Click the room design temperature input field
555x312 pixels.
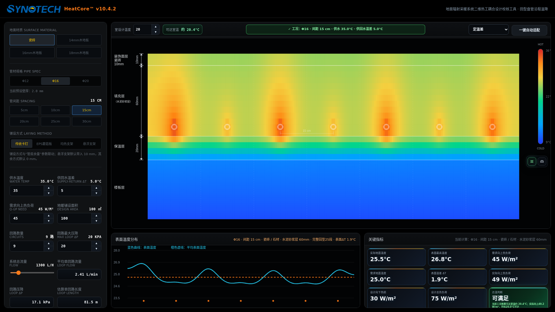coord(142,29)
